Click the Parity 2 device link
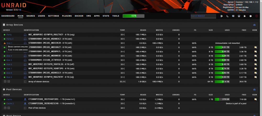262x116 pixels. [10, 39]
